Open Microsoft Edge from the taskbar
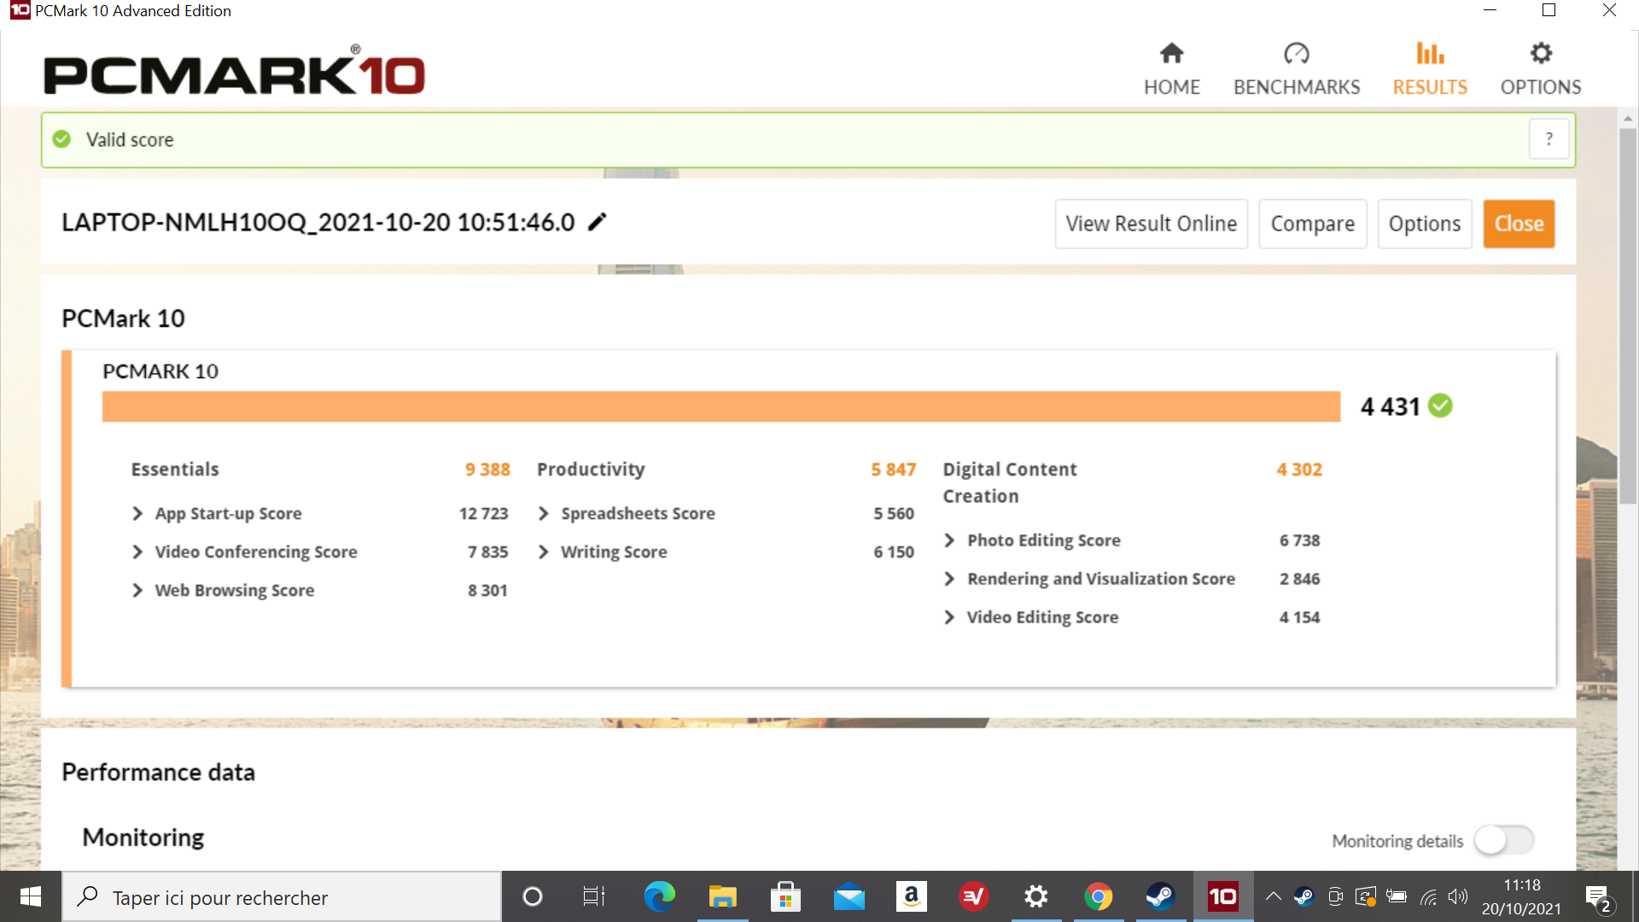Screen dimensions: 1639x922 coord(659,897)
